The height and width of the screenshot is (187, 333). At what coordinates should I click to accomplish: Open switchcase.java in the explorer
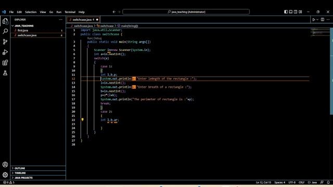(x=38, y=35)
